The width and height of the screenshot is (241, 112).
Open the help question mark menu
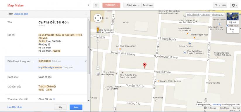[217, 5]
